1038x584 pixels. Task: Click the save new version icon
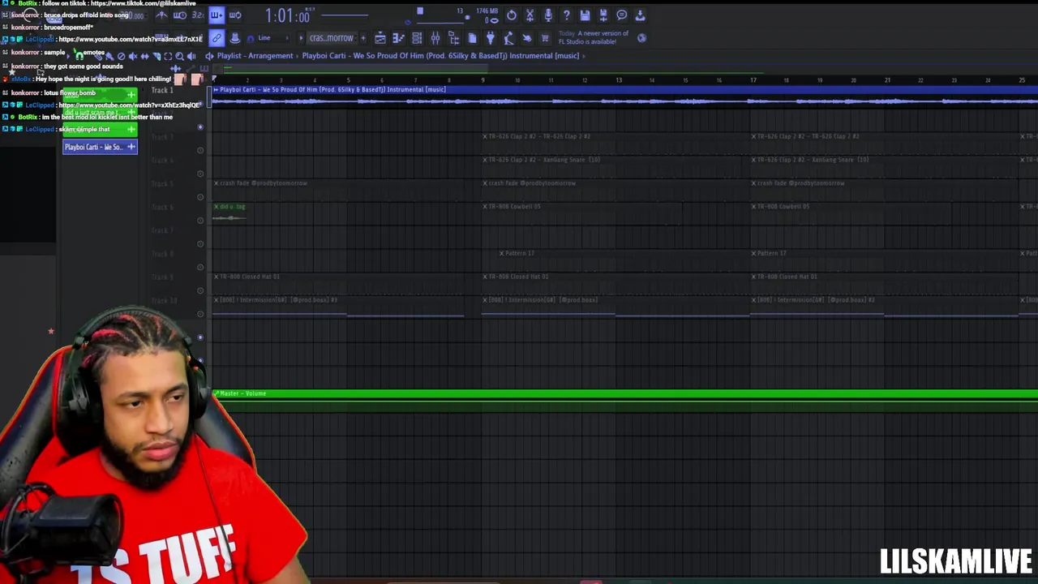pos(603,15)
